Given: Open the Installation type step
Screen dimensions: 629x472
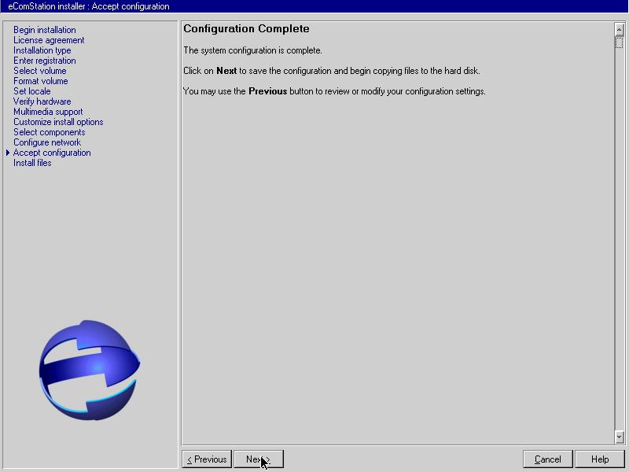Looking at the screenshot, I should (42, 50).
